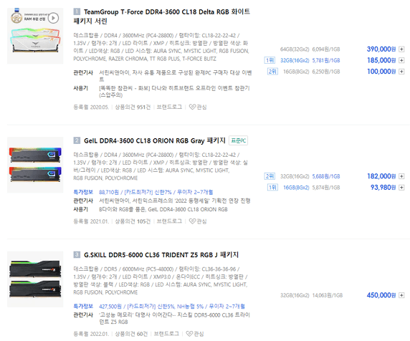This screenshot has width=410, height=341.
Task: Select GeIL 32GB(16Gx2) capacity option
Action: [295, 177]
